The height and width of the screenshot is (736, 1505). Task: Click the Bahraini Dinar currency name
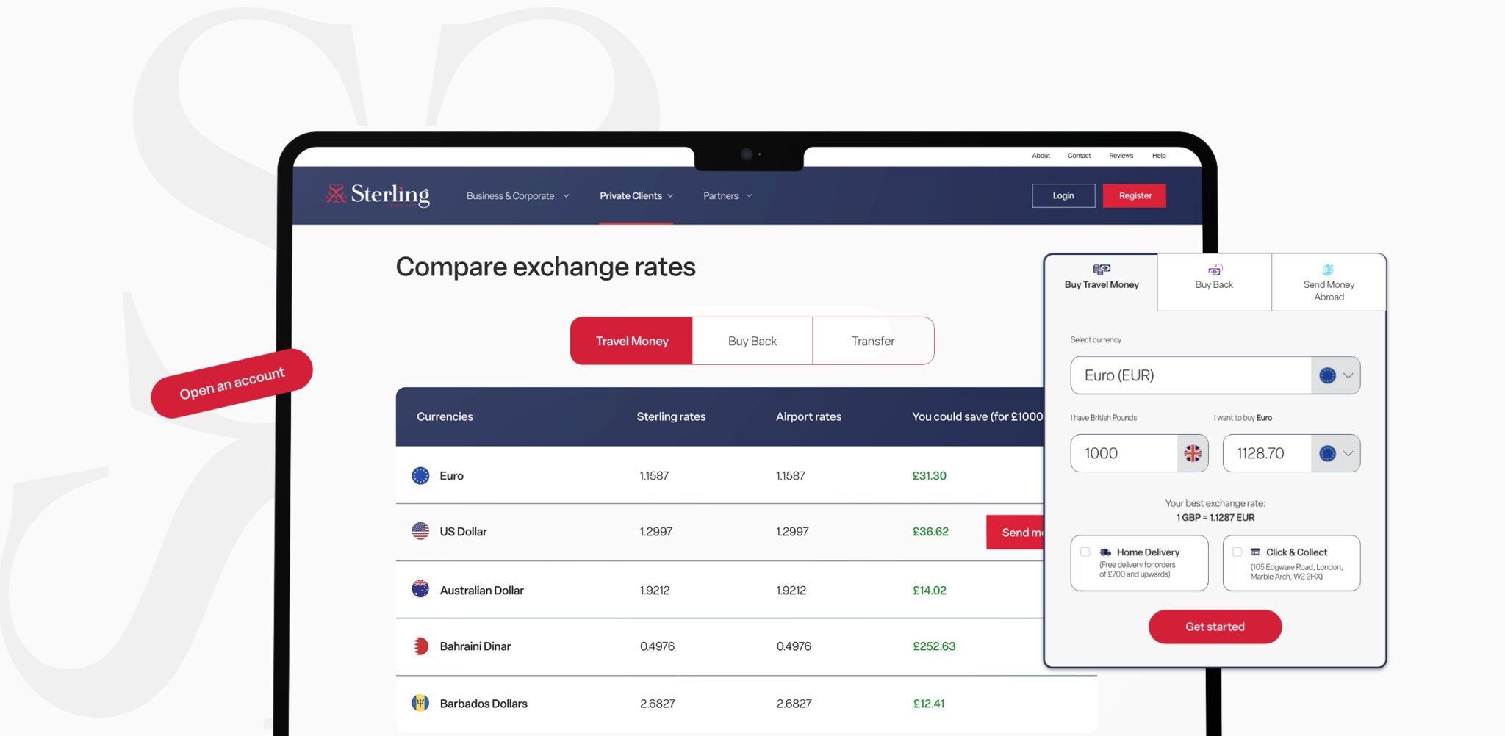[475, 646]
